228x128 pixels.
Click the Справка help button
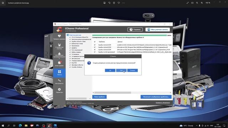(135, 30)
